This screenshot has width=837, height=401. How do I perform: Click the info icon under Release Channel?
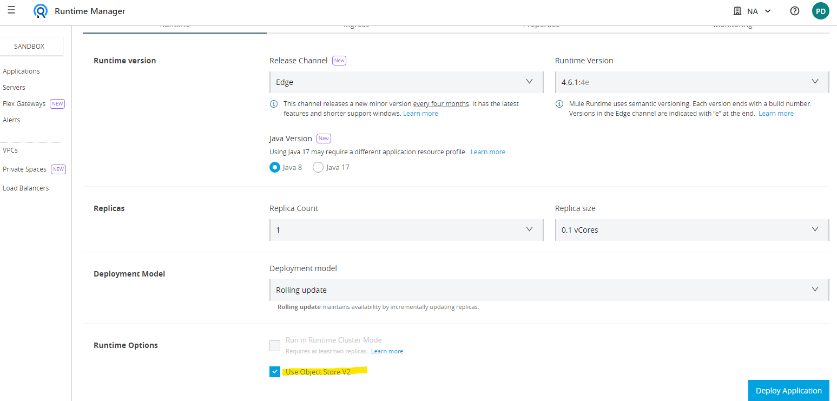[x=274, y=104]
